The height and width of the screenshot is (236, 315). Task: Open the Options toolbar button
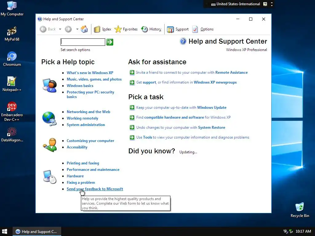(203, 29)
